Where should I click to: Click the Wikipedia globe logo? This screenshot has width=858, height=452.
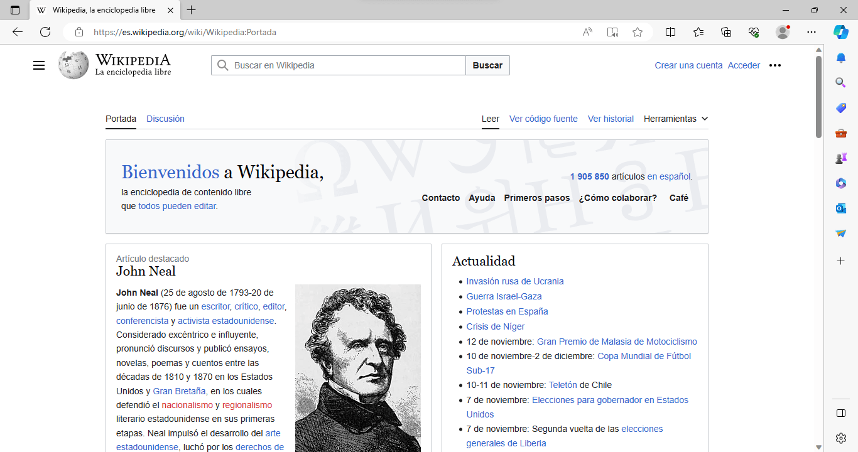click(73, 65)
